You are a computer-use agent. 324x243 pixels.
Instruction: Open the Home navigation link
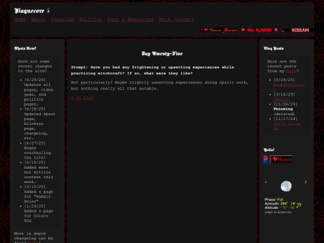coord(20,19)
